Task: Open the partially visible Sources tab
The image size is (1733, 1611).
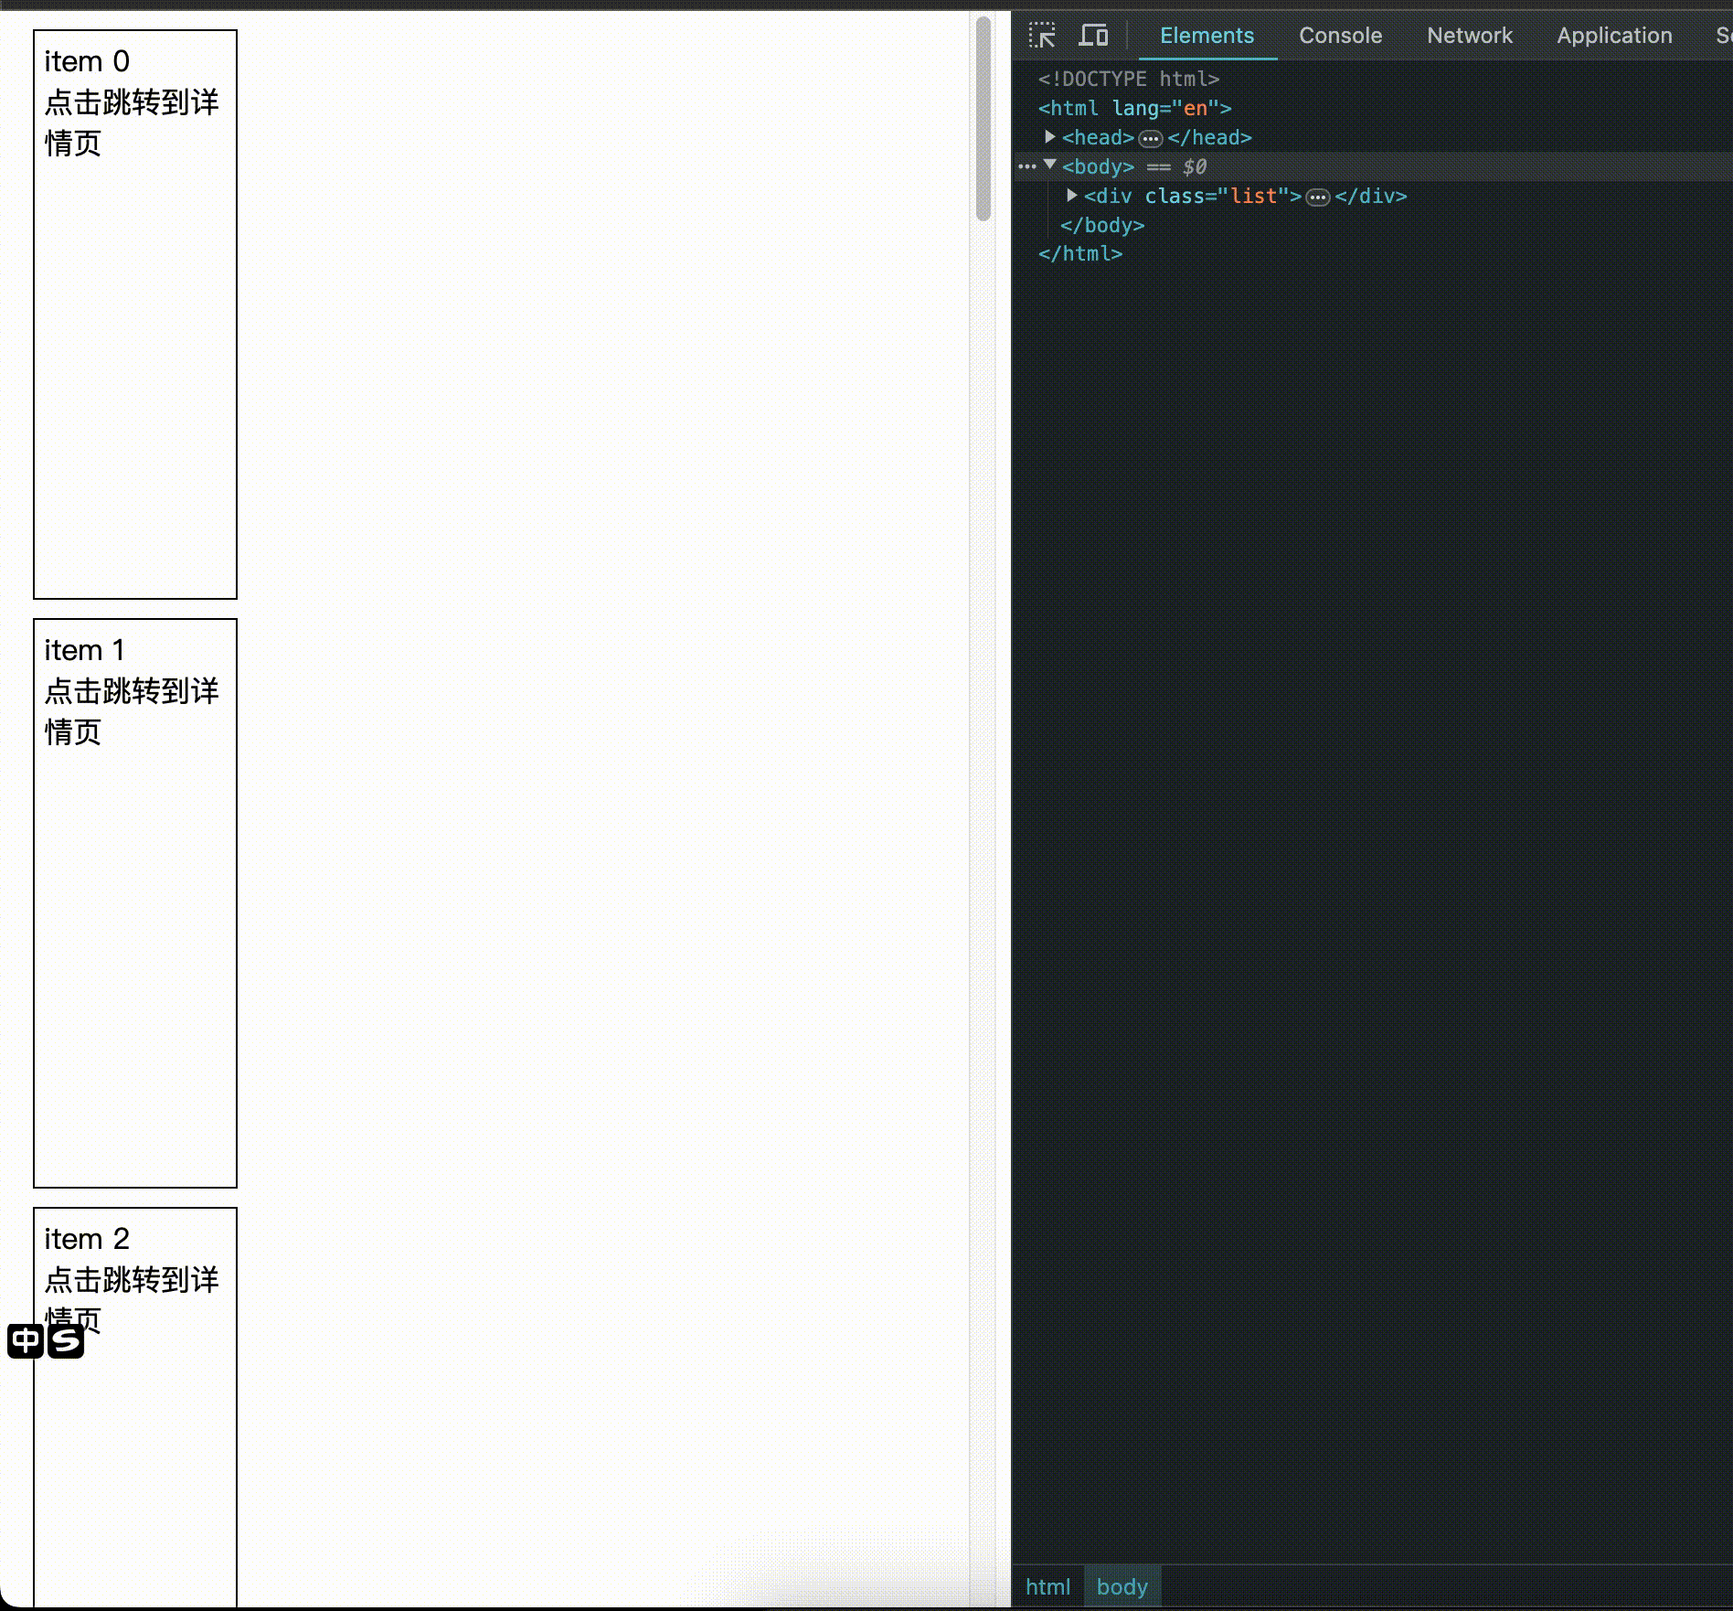Action: (1722, 35)
